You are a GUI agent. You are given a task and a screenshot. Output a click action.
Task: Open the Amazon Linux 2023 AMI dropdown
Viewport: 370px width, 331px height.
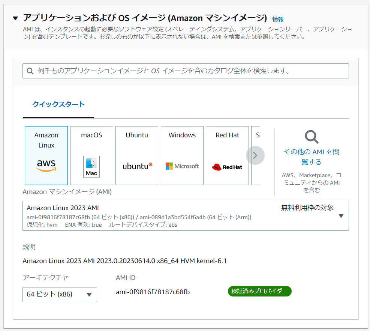click(x=186, y=216)
